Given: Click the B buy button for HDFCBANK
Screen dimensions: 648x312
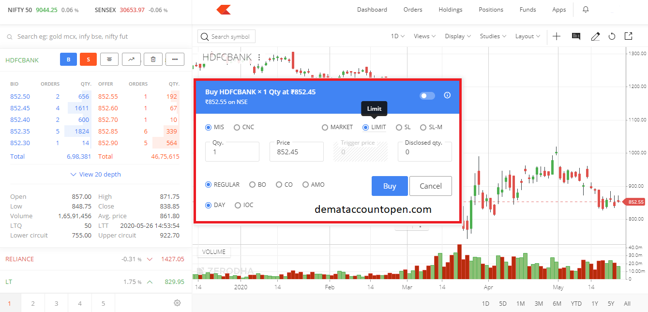Looking at the screenshot, I should tap(68, 59).
